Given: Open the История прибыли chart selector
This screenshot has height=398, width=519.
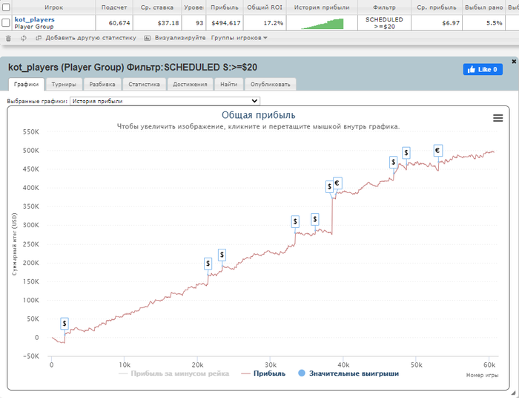Looking at the screenshot, I should click(165, 101).
